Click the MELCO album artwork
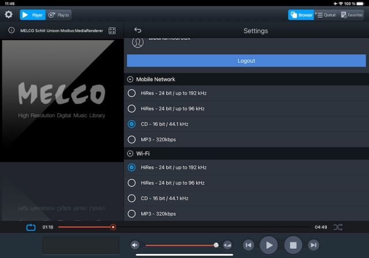 (x=62, y=100)
